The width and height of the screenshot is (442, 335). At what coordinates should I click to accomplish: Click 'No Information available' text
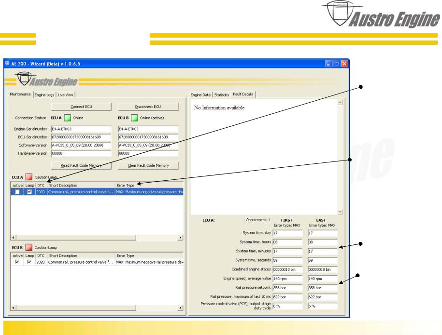tap(219, 107)
